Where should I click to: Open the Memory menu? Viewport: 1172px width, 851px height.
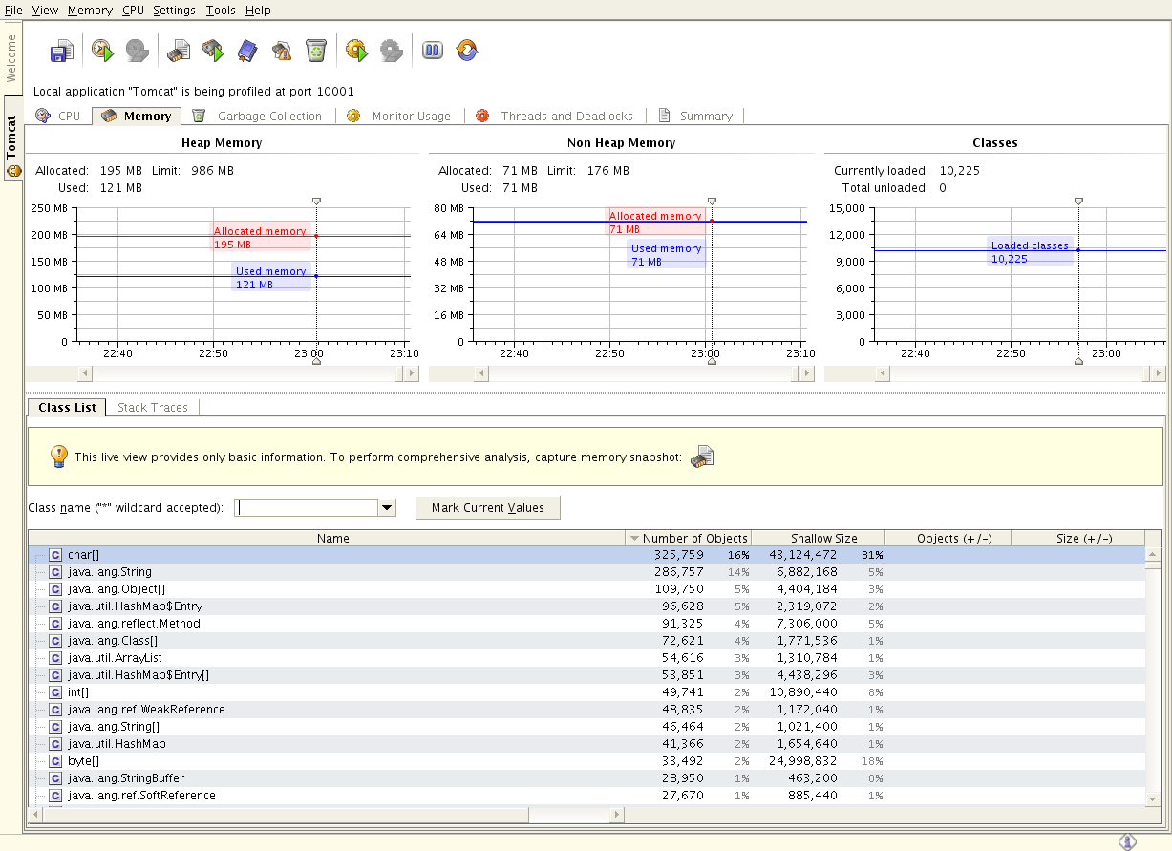pos(90,11)
